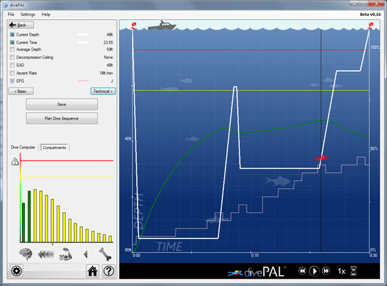This screenshot has width=387, height=286.
Task: Fast forward the dive playback
Action: point(326,271)
